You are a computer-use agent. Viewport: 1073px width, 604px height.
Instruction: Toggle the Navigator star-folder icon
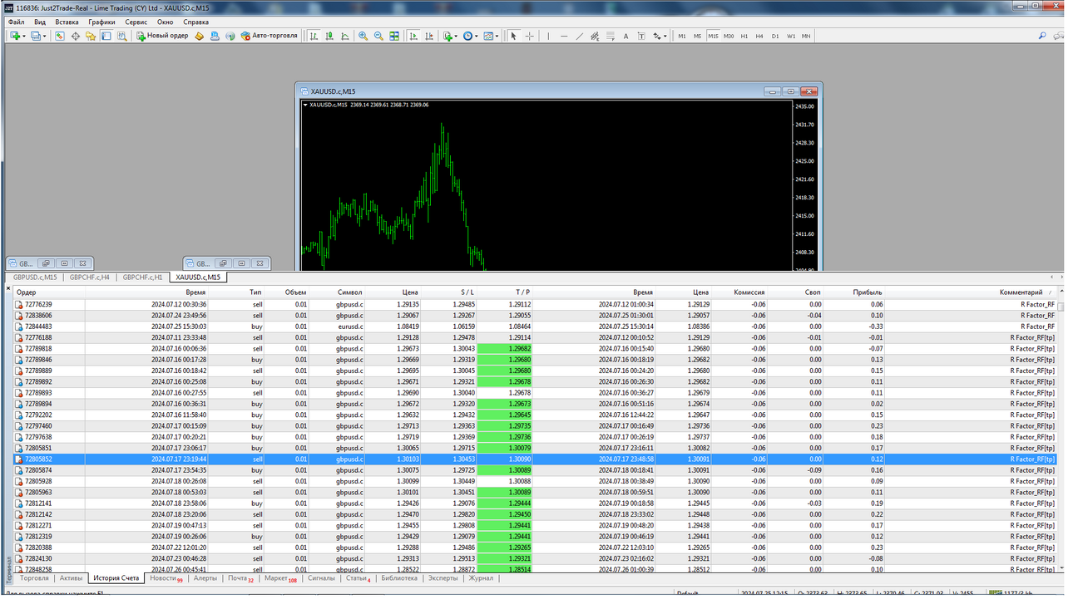click(91, 36)
